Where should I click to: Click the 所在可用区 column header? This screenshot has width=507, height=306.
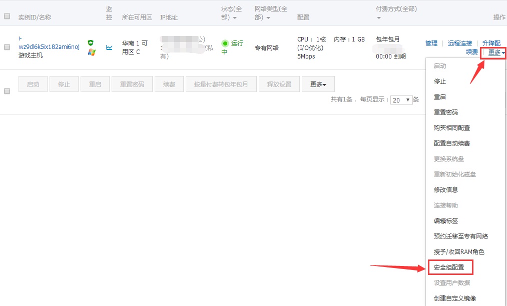click(x=137, y=17)
